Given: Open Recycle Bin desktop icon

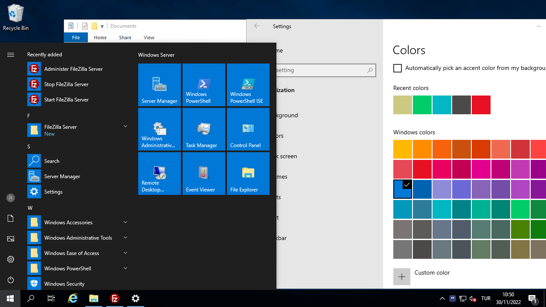Looking at the screenshot, I should 16,18.
